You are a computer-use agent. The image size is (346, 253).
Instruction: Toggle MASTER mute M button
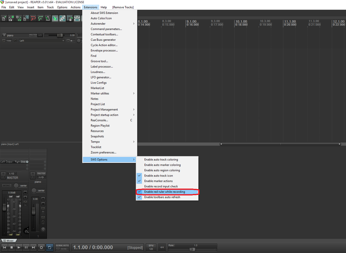pos(25,192)
